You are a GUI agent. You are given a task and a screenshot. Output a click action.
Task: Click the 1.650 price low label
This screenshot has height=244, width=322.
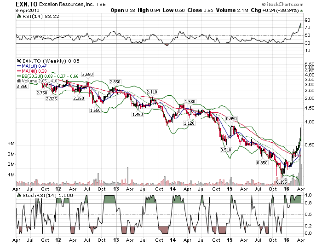click(x=95, y=110)
